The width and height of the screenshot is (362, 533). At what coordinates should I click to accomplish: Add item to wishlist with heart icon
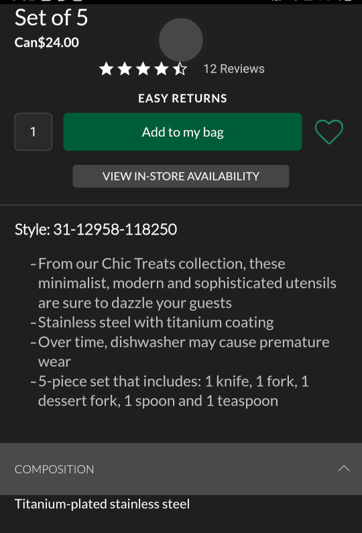pyautogui.click(x=329, y=132)
